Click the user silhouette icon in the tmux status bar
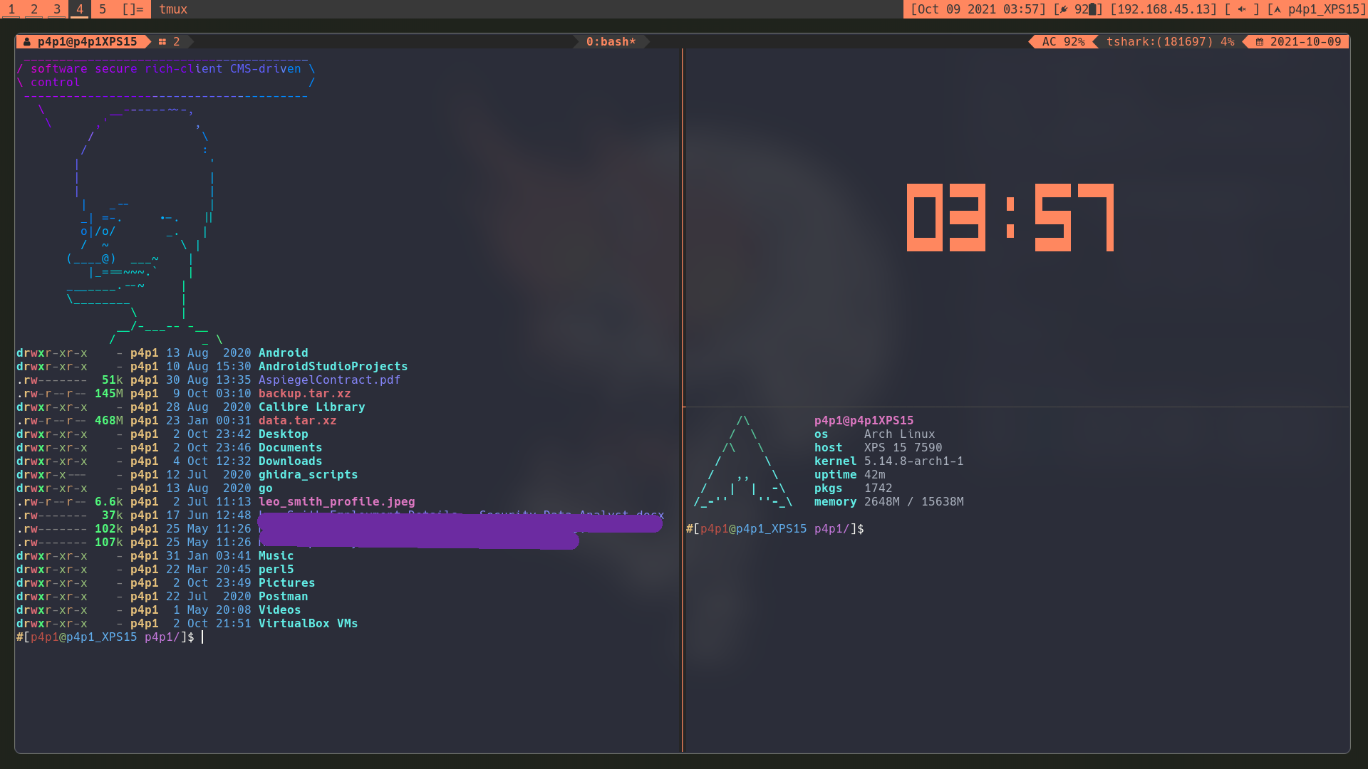 tap(26, 41)
